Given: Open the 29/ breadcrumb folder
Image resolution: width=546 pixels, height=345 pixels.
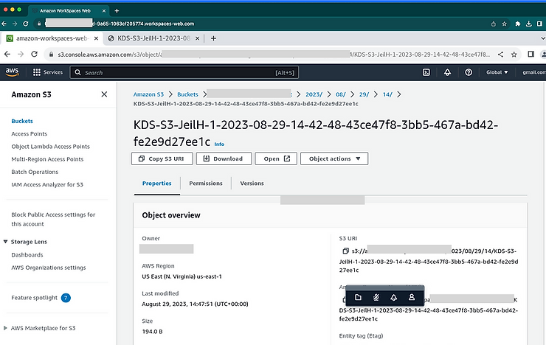Looking at the screenshot, I should (x=364, y=94).
